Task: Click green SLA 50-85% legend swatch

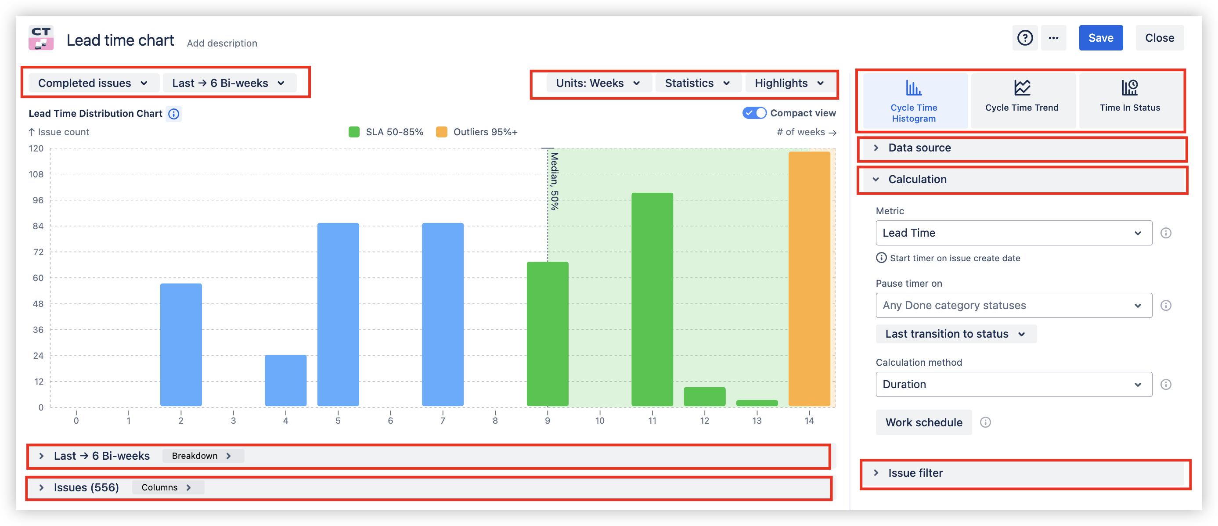Action: (353, 132)
